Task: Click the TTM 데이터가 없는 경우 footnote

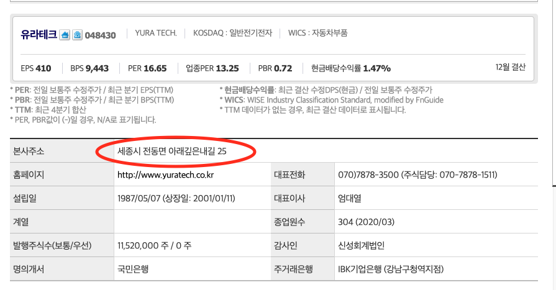Action: pos(312,110)
